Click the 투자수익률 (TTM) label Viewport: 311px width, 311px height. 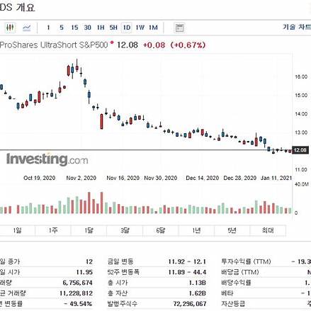click(x=246, y=261)
